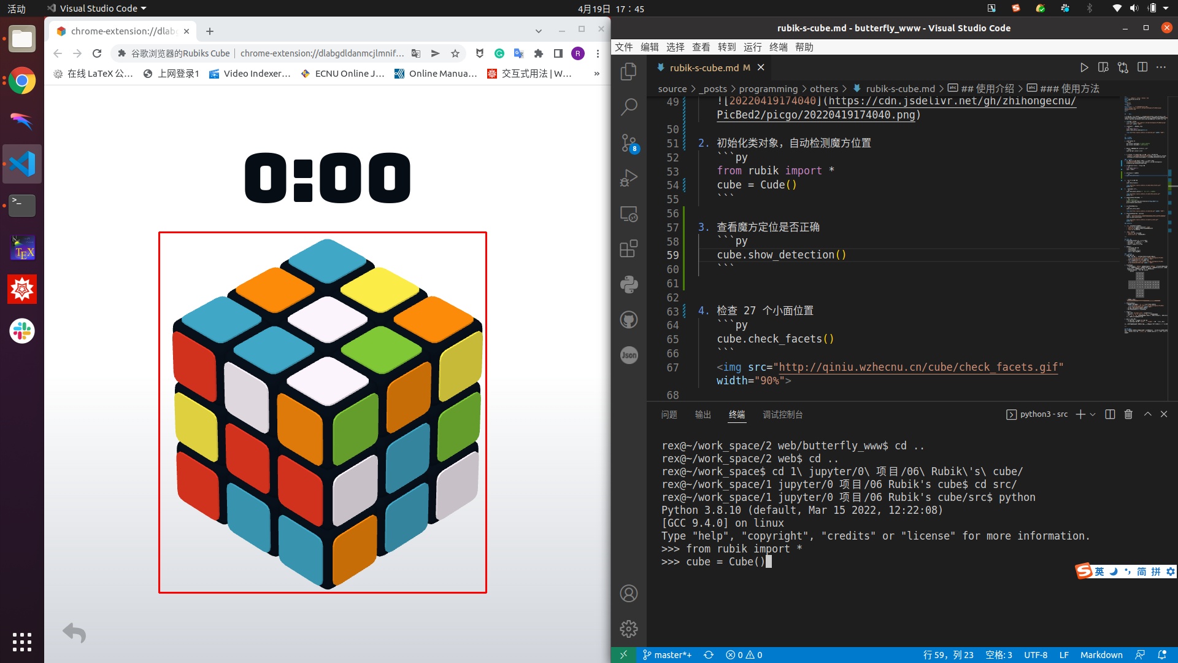
Task: Split the terminal panel
Action: pyautogui.click(x=1109, y=414)
